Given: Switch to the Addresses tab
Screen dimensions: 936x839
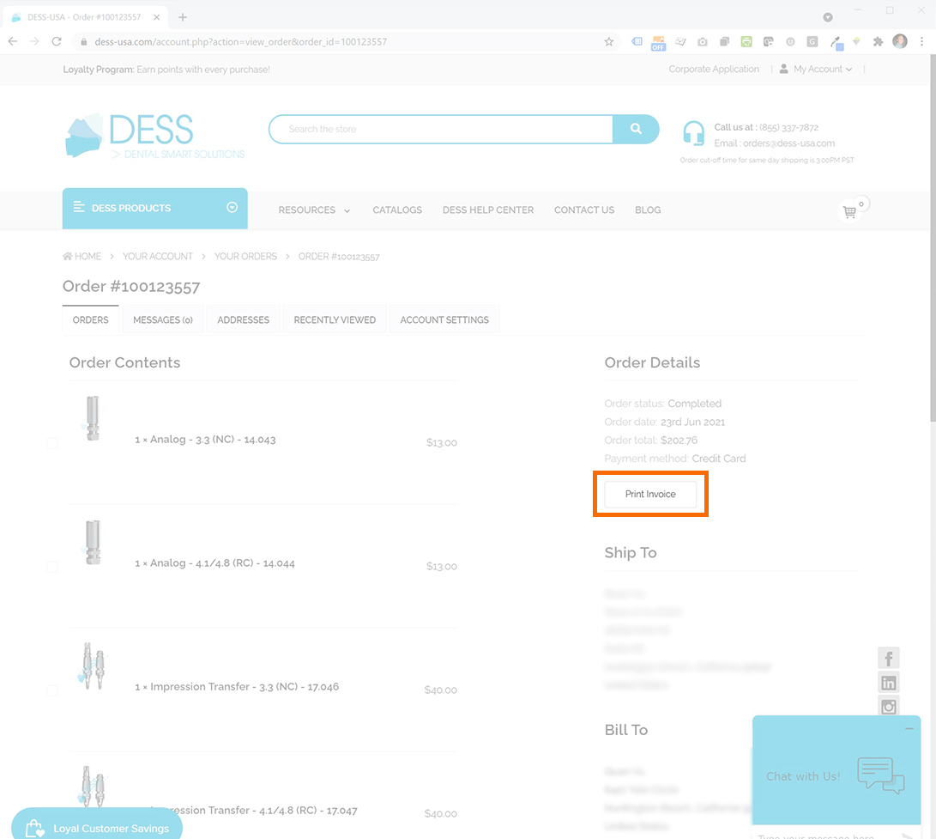Looking at the screenshot, I should point(243,319).
